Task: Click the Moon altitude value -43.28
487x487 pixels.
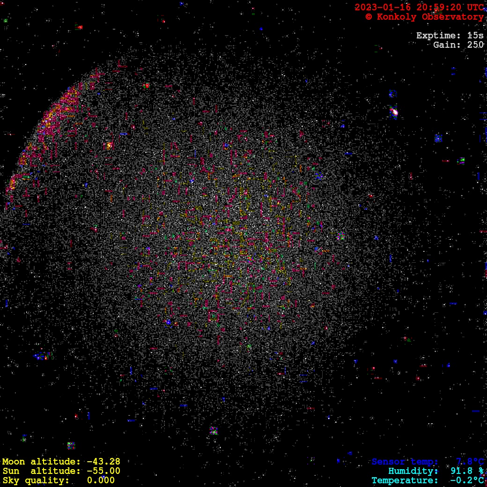Action: point(103,462)
